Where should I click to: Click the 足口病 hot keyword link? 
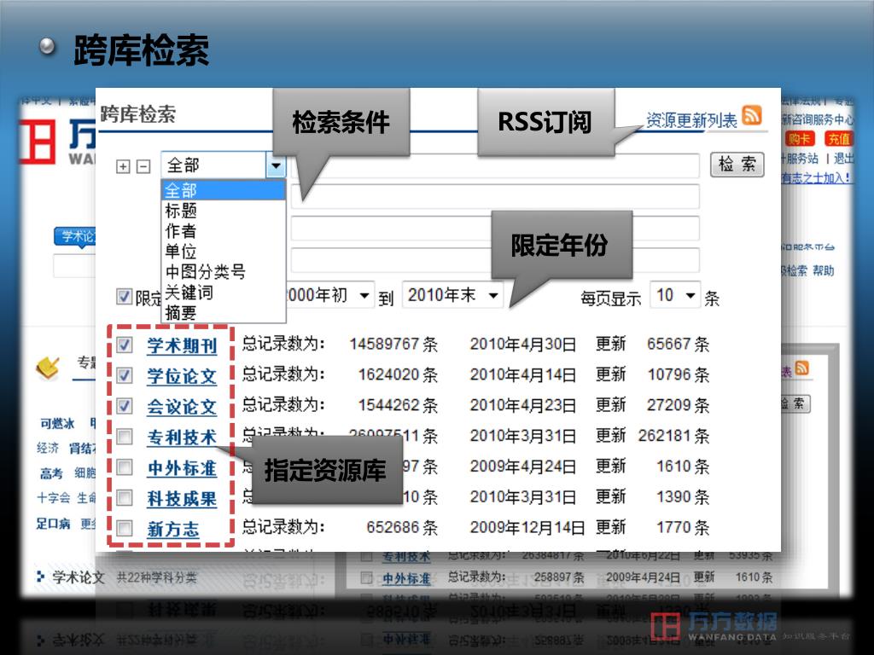(x=54, y=523)
